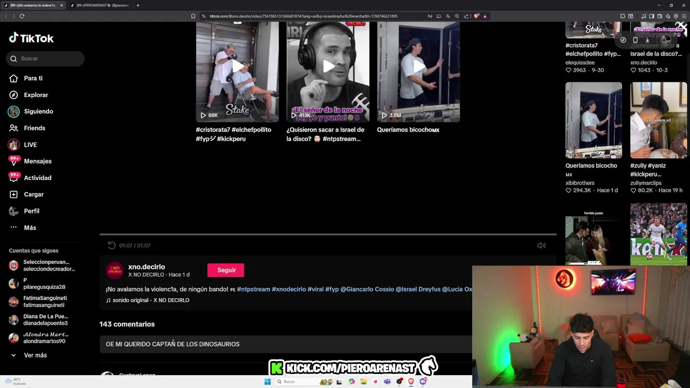Screen dimensions: 690x388
Task: Bookmark page via address bar bookmark icon
Action: [193, 16]
